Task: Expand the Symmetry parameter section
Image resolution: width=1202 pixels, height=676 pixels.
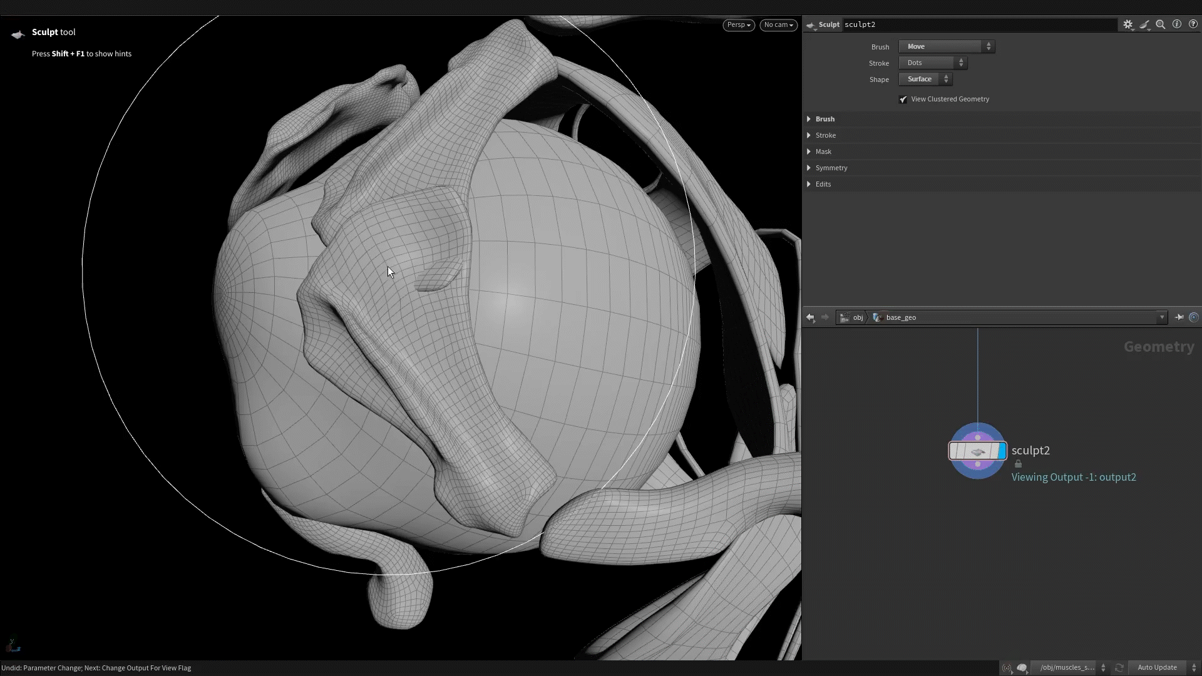Action: click(x=831, y=168)
